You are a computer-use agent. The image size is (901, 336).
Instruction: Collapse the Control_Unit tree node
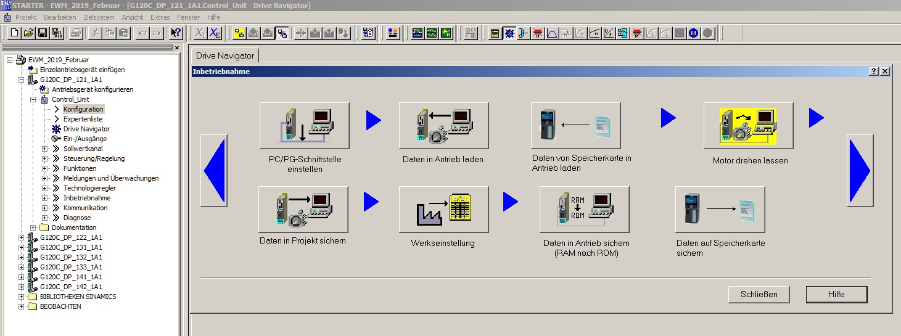pos(33,99)
